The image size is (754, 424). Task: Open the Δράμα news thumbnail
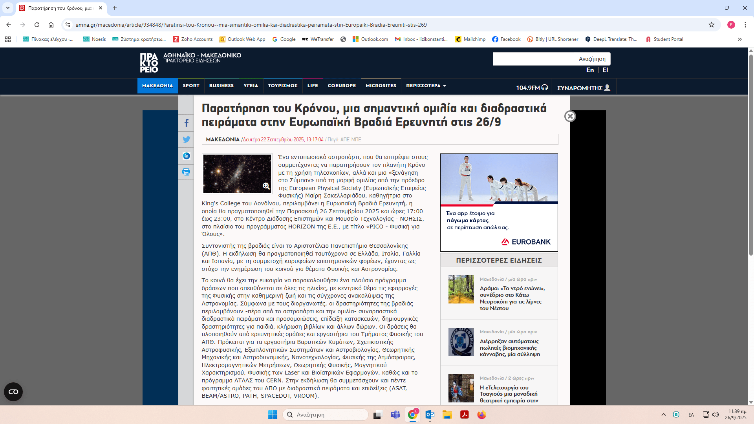(x=461, y=289)
